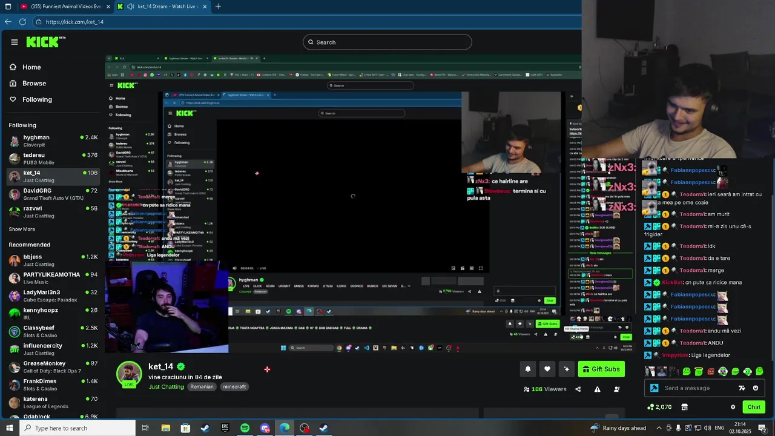Open the Windows Start menu
This screenshot has height=436, width=775.
pos(10,428)
